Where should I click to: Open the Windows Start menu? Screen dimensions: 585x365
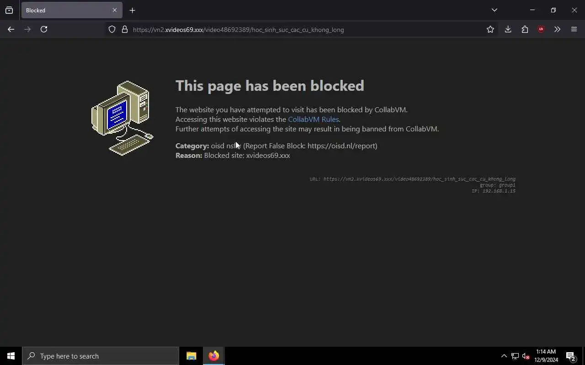11,356
